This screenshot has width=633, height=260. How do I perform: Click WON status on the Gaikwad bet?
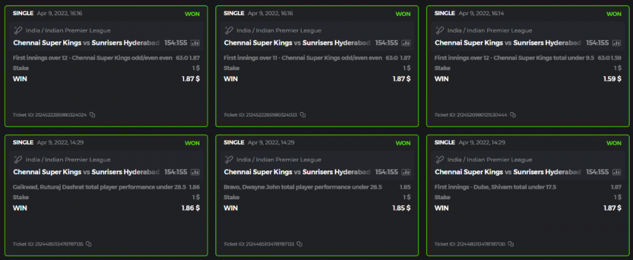[x=192, y=143]
